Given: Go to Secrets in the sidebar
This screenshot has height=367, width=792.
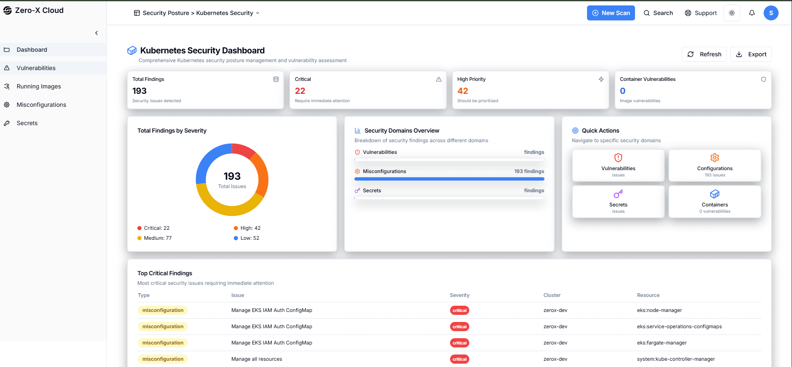Looking at the screenshot, I should (x=27, y=123).
